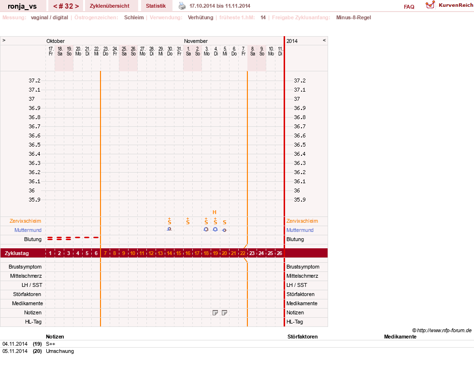Click the Muttermund circle symbol on day 14
The width and height of the screenshot is (474, 365).
pos(169,229)
